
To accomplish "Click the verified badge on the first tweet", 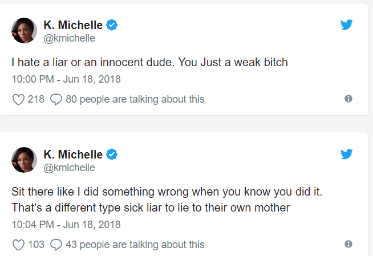I will (x=112, y=25).
